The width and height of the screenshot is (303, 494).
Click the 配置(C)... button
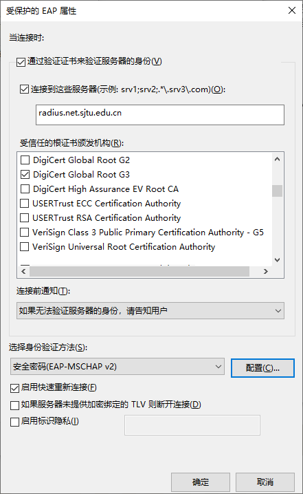pos(262,368)
